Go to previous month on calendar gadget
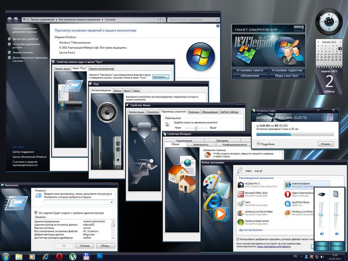The width and height of the screenshot is (348, 261). [318, 42]
